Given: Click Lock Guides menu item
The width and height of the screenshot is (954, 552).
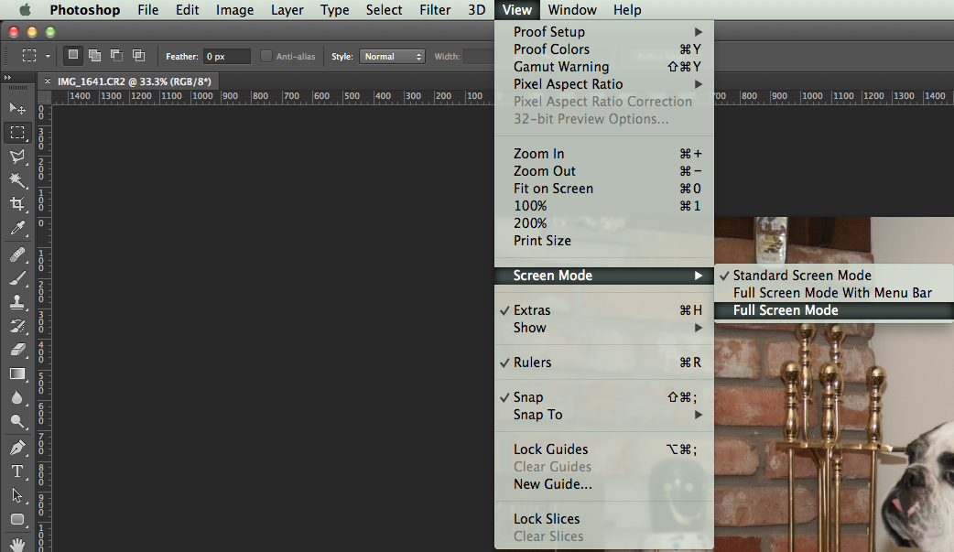Looking at the screenshot, I should 604,449.
